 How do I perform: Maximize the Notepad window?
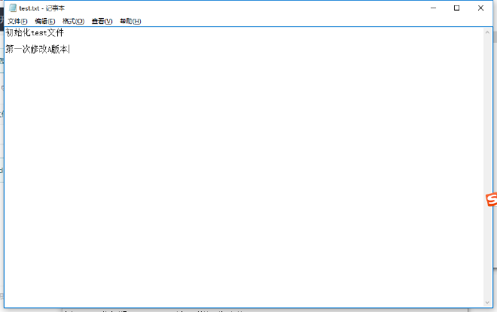point(456,8)
